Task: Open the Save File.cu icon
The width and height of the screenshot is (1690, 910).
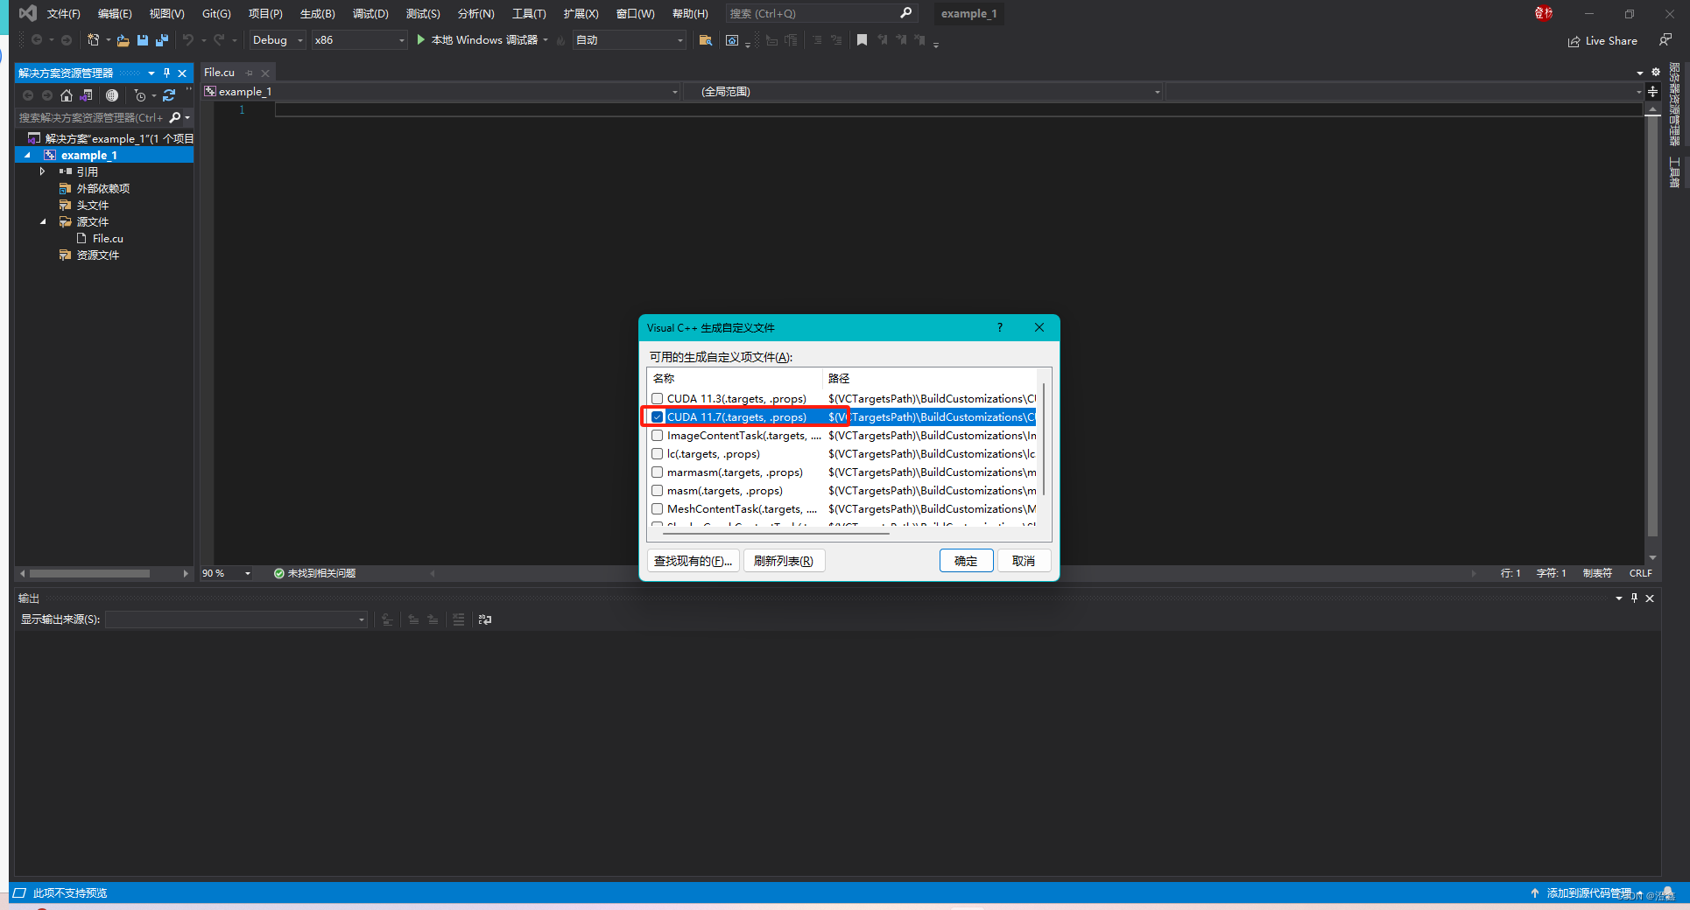Action: click(x=143, y=40)
